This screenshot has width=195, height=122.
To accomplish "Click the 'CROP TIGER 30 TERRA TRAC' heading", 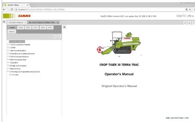I will coord(119,65).
